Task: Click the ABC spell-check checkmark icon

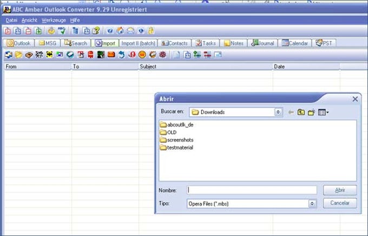Action: 62,31
